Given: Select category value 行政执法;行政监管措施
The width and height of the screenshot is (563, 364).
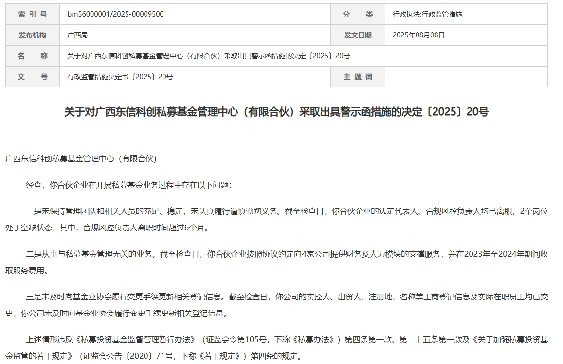Looking at the screenshot, I should pos(427,15).
